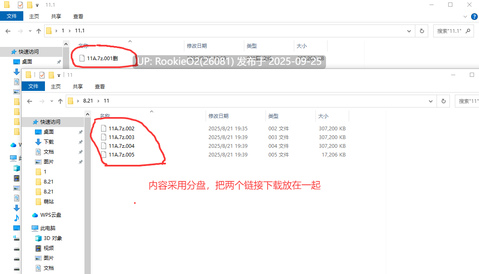
Task: Open the 文件 tab in the 11.1 window
Action: (12, 16)
